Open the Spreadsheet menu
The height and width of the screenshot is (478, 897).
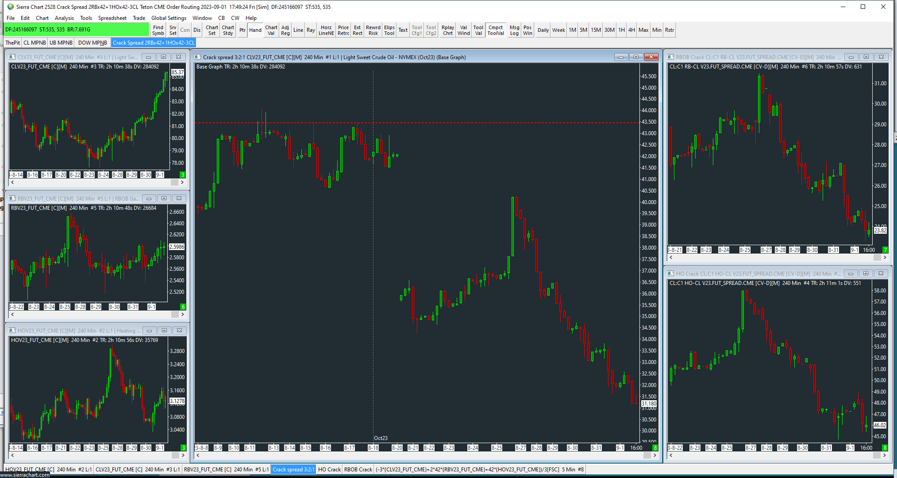coord(112,18)
